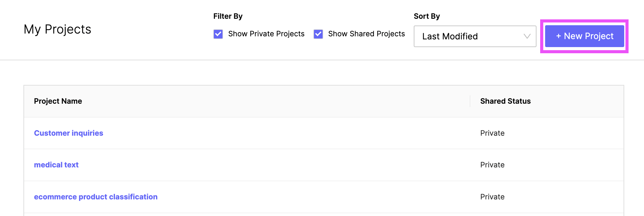644x216 pixels.
Task: Click the Filter By label
Action: (228, 16)
